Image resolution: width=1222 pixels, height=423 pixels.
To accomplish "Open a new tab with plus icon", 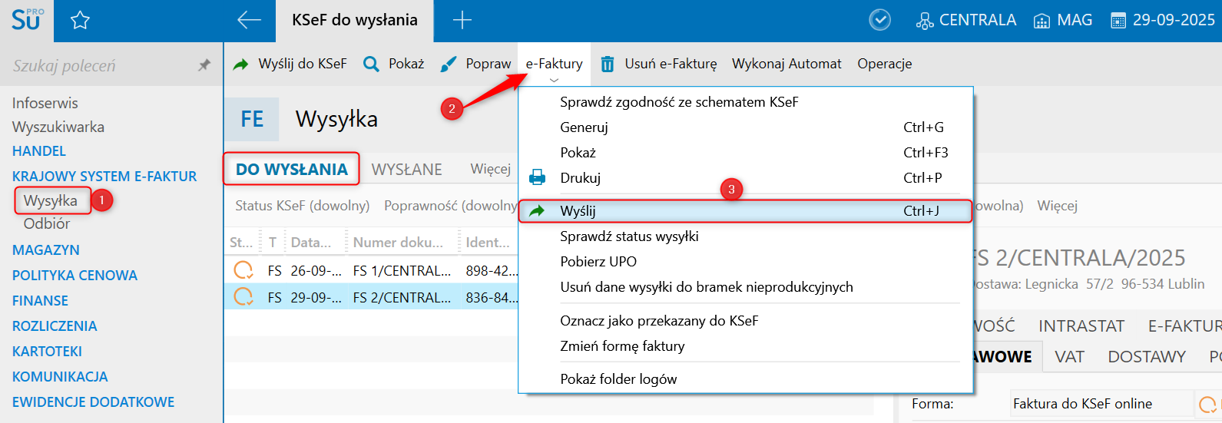I will (x=462, y=21).
